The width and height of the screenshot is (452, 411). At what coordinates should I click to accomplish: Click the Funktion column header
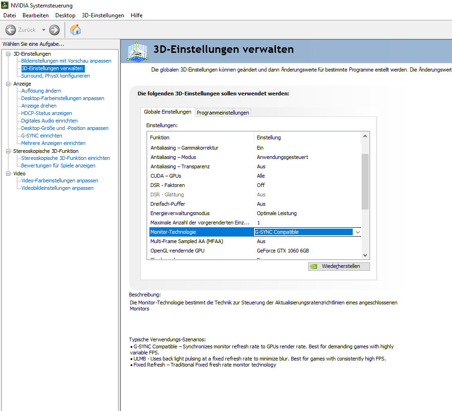click(201, 137)
